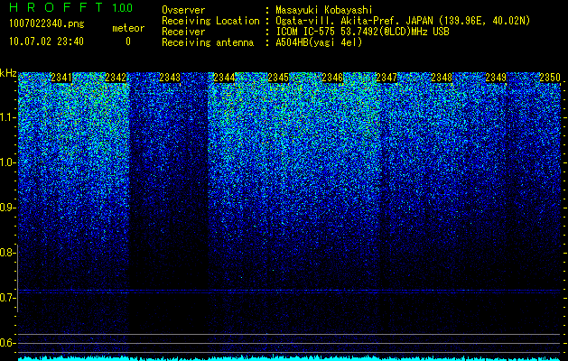Click the 1.0 frequency axis label
The height and width of the screenshot is (361, 568).
coord(7,162)
